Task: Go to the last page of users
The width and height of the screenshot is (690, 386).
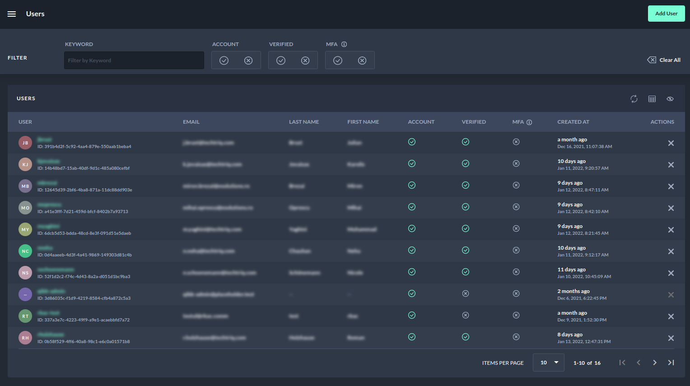Action: pyautogui.click(x=671, y=363)
